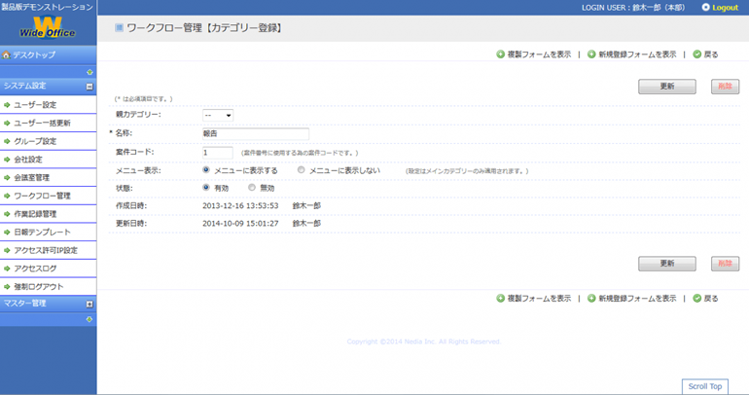Click the 2013-12-16 13:53:53 creation timestamp
749x395 pixels.
click(x=240, y=206)
